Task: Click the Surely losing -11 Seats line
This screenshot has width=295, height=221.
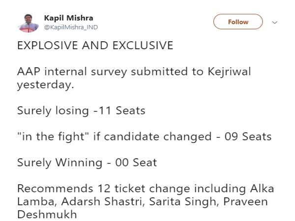Action: 81,110
